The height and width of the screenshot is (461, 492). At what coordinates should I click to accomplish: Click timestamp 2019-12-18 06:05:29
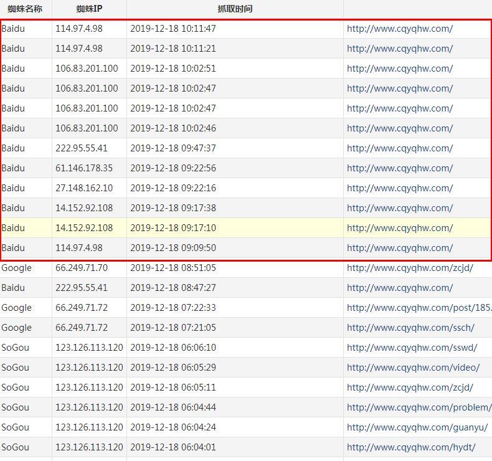tap(173, 368)
